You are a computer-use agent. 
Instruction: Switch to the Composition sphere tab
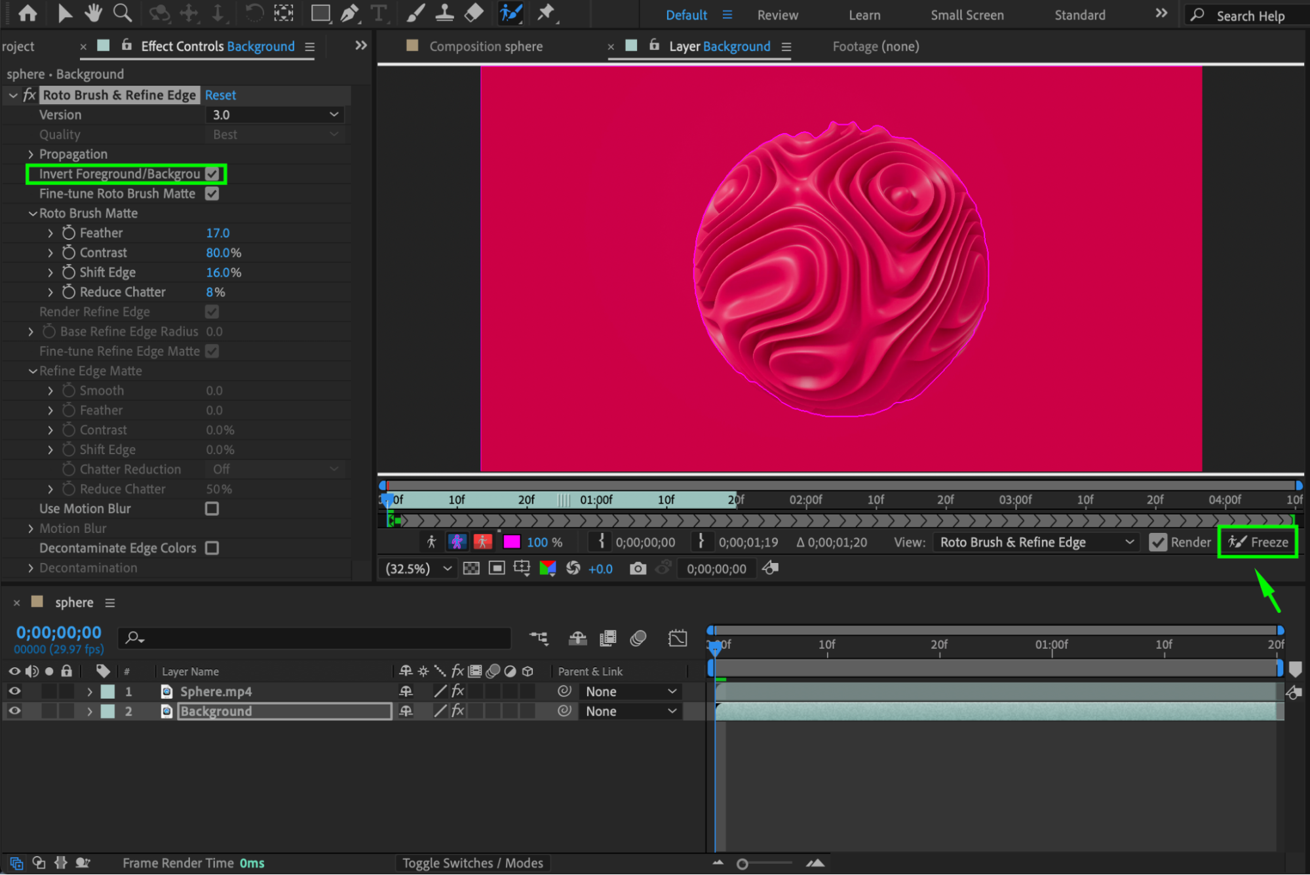tap(486, 47)
